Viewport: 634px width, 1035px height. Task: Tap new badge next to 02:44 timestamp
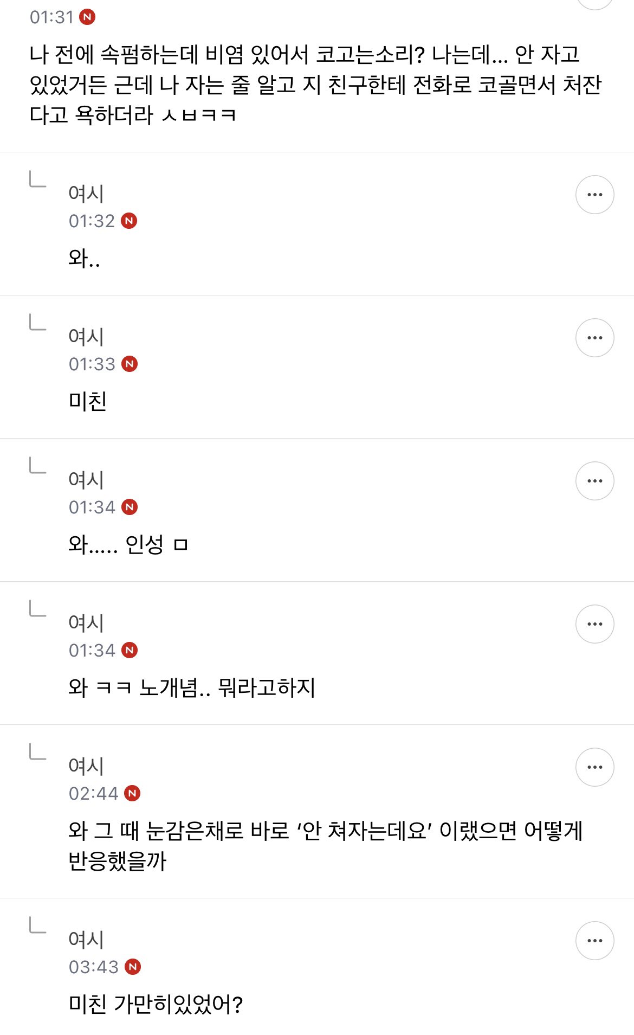pyautogui.click(x=132, y=794)
